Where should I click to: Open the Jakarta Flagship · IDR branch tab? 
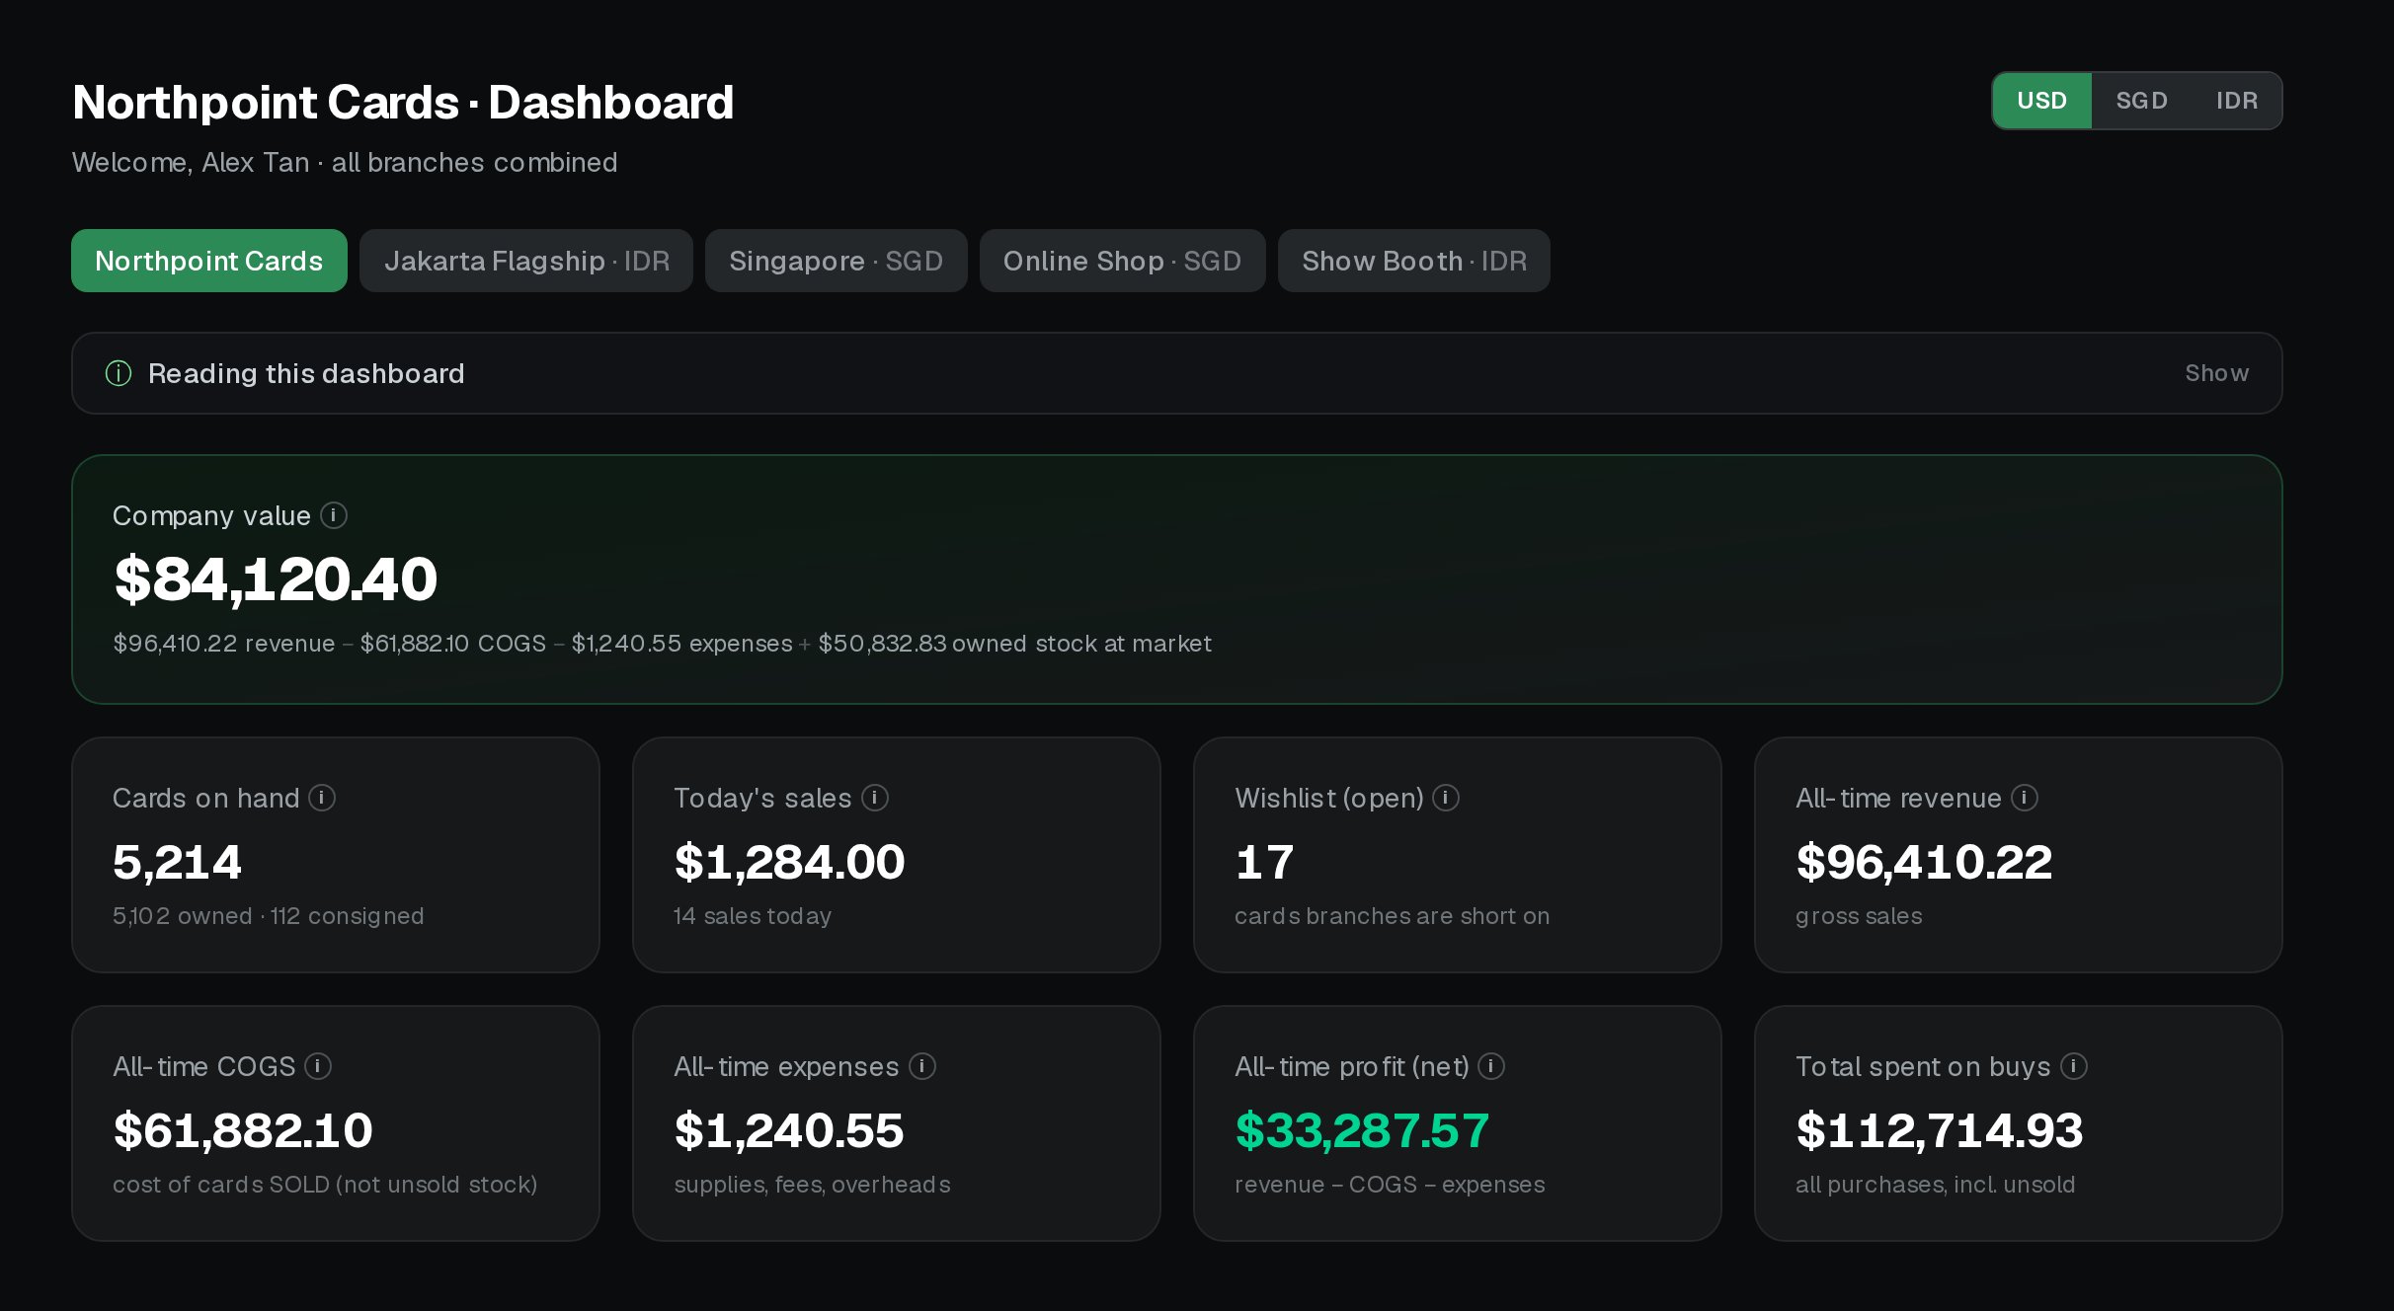point(526,261)
